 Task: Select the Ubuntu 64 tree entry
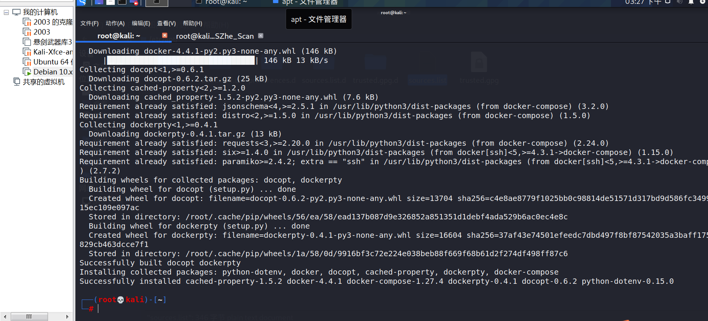point(53,62)
